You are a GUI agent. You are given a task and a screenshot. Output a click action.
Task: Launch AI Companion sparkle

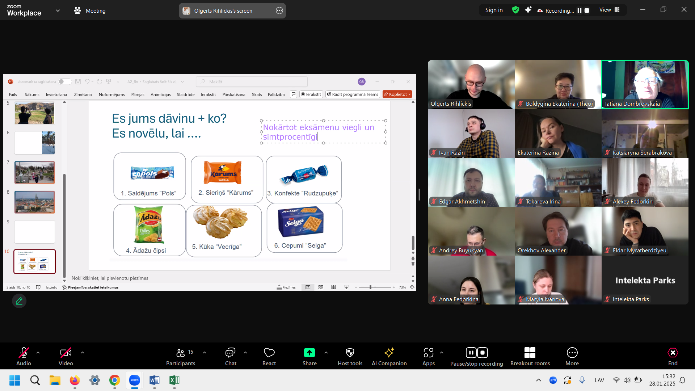pyautogui.click(x=389, y=357)
